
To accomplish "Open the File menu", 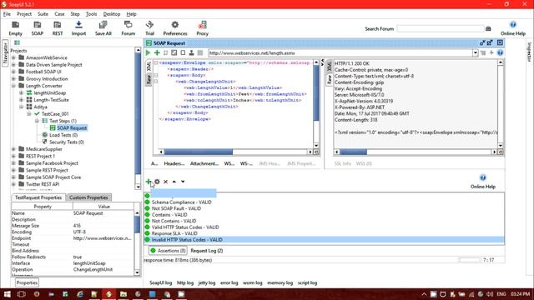I will 7,14.
